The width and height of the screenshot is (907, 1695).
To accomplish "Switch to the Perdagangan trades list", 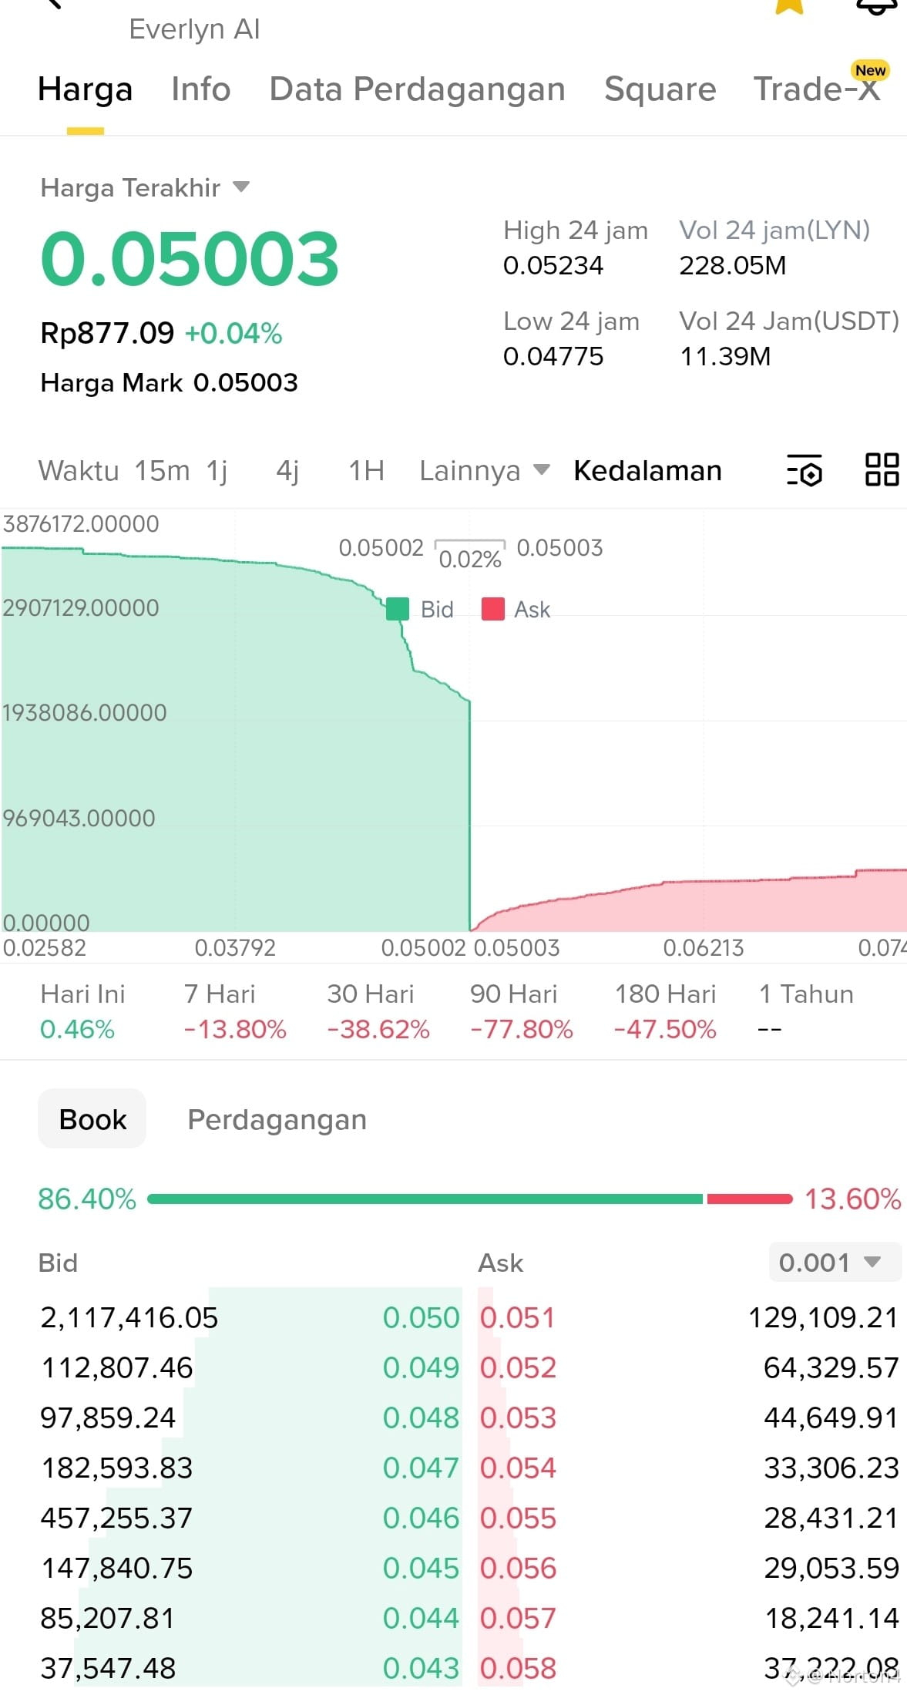I will coord(277,1119).
